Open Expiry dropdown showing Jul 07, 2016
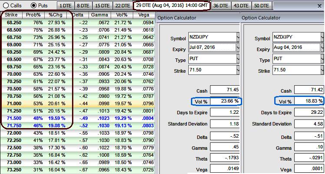Screen dimensions: 325x174 tap(237, 48)
